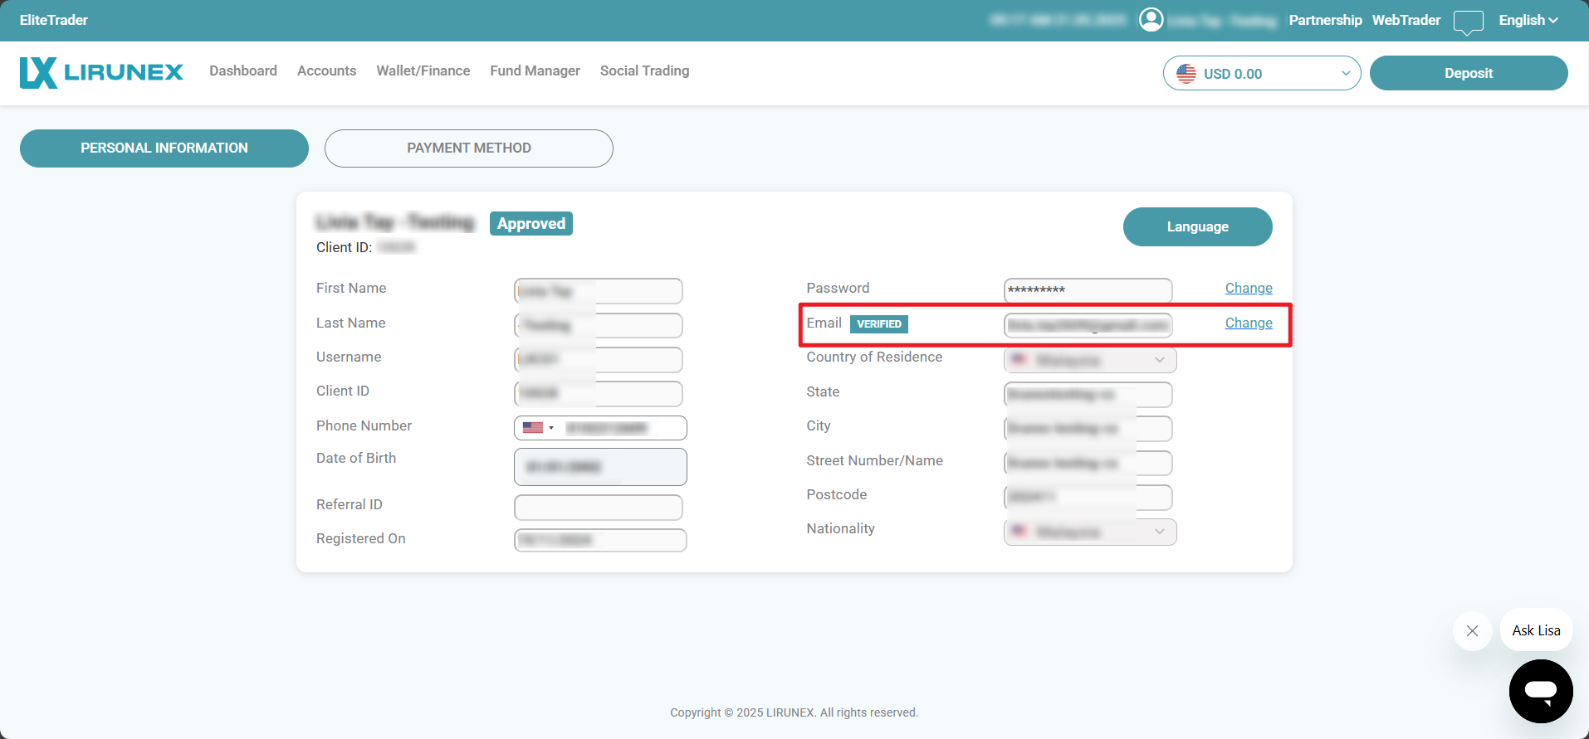Go to the Dashboard menu
The height and width of the screenshot is (739, 1589).
point(243,71)
